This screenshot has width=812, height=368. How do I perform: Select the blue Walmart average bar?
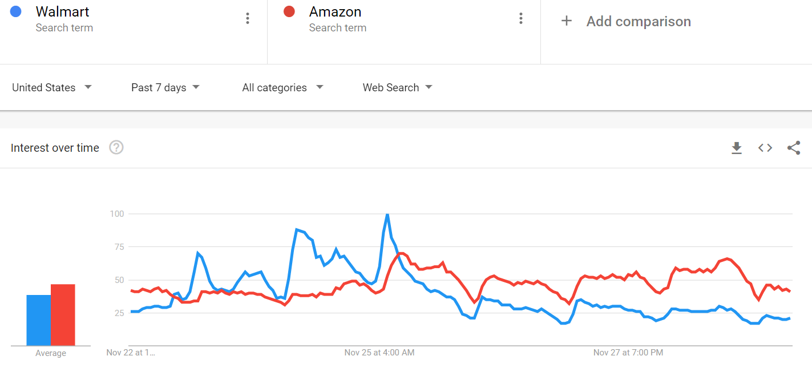(39, 320)
